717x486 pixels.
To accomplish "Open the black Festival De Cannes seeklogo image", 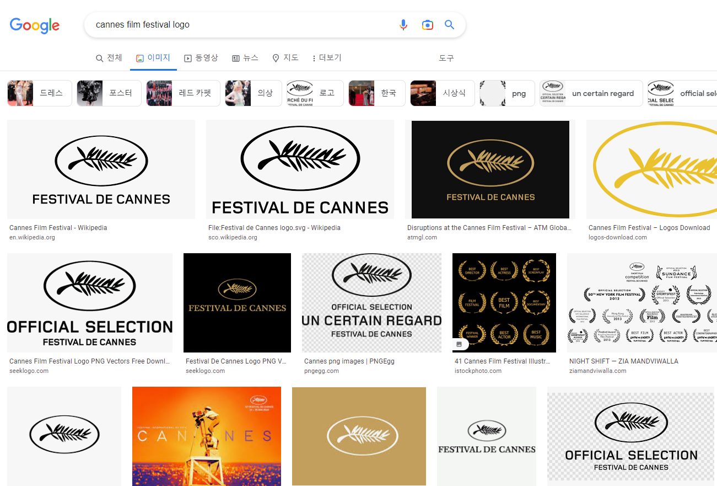I will 237,303.
